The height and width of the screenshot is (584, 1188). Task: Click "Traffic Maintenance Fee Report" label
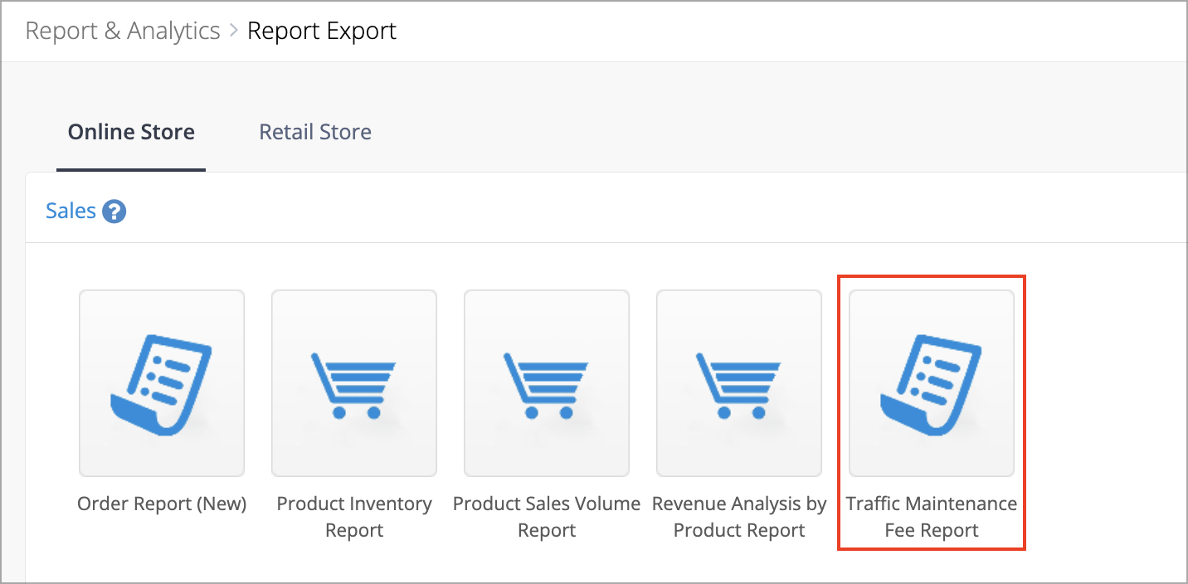932,517
